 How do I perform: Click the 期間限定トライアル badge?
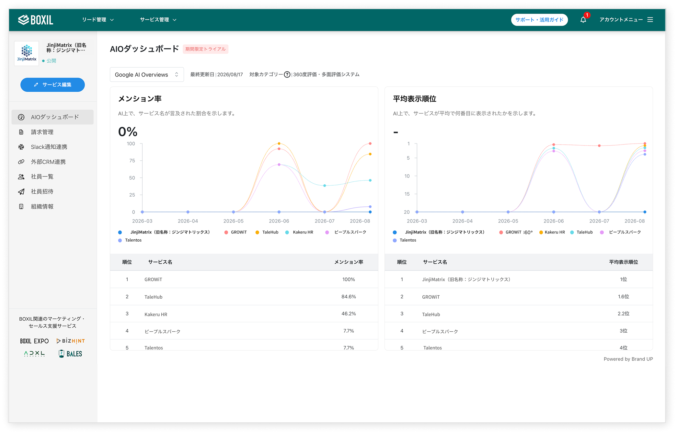point(205,49)
